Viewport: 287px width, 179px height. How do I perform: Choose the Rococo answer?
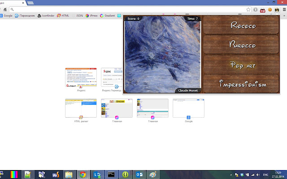click(x=241, y=25)
